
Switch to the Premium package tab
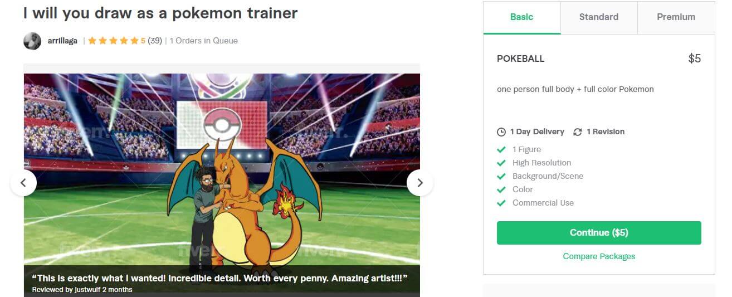(676, 17)
